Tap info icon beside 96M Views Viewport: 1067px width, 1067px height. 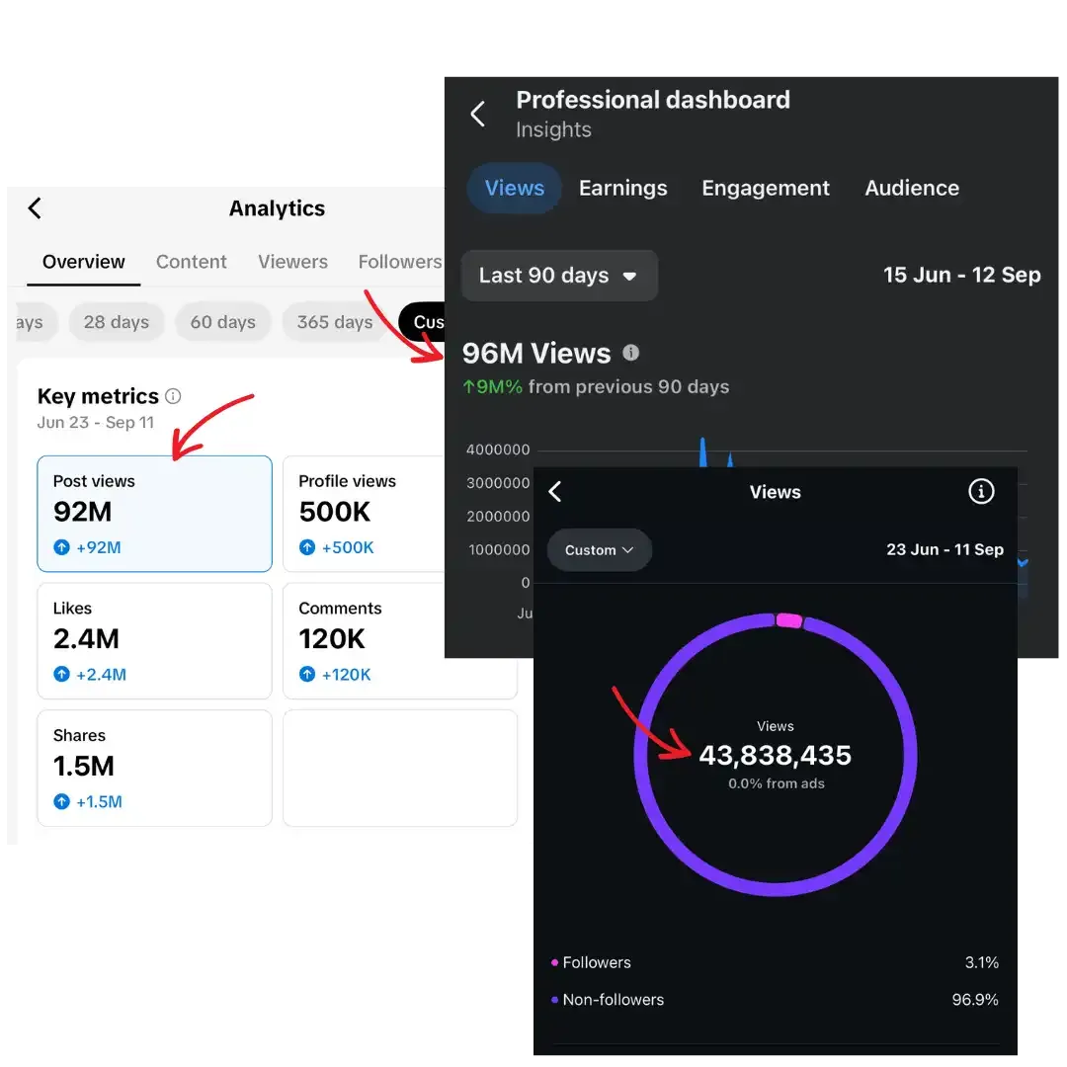631,353
